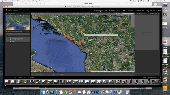Viewport: 170px width, 95px height.
Task: Open the Affichage menu
Action: coord(35,1)
